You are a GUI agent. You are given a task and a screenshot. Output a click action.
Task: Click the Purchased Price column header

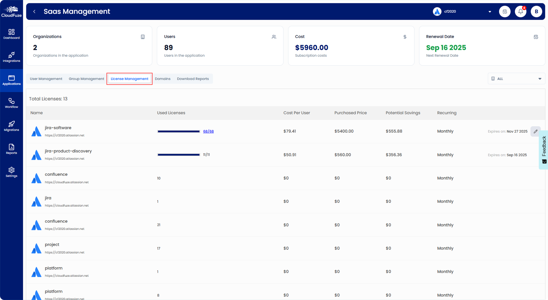pyautogui.click(x=351, y=113)
